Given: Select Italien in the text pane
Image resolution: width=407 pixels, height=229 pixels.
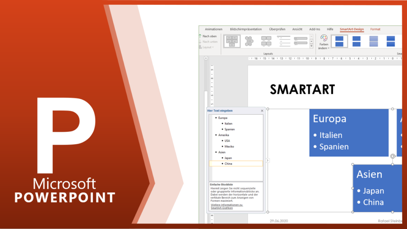Looking at the screenshot, I should tap(229, 123).
